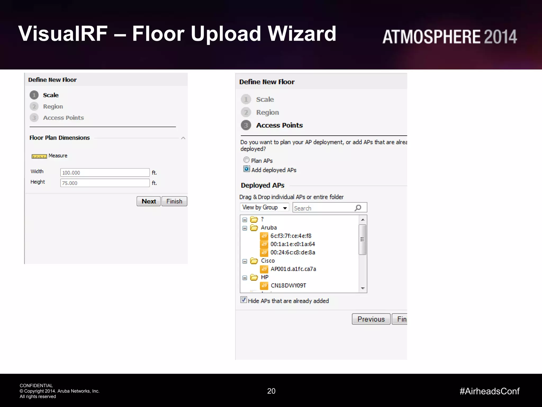Select the Add deployed APs radio button

coord(246,169)
